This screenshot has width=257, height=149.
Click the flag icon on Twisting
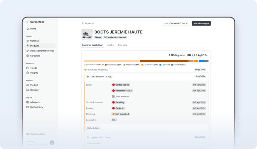click(113, 102)
